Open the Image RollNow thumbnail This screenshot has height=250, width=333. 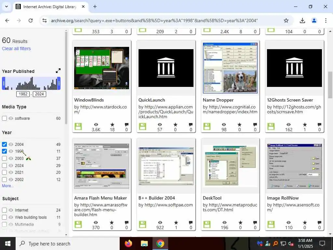point(294,166)
